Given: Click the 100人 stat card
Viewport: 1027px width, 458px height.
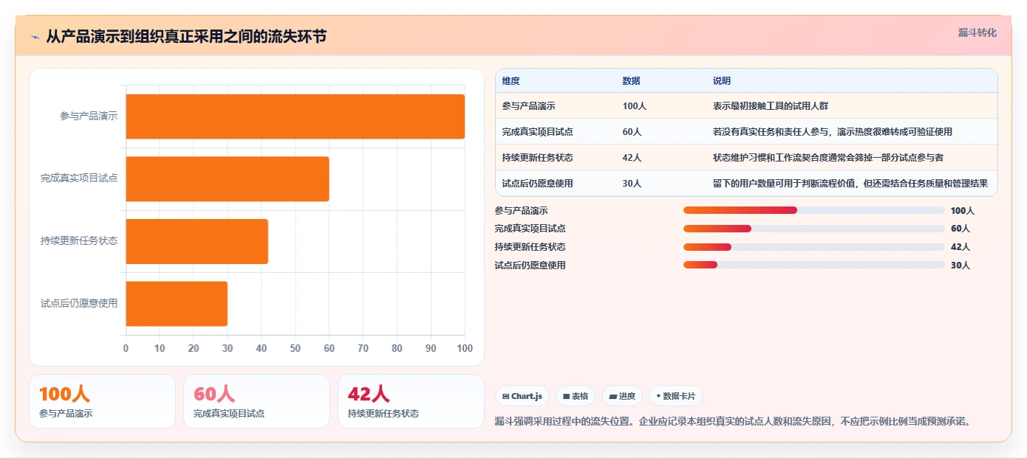Looking at the screenshot, I should (x=102, y=401).
